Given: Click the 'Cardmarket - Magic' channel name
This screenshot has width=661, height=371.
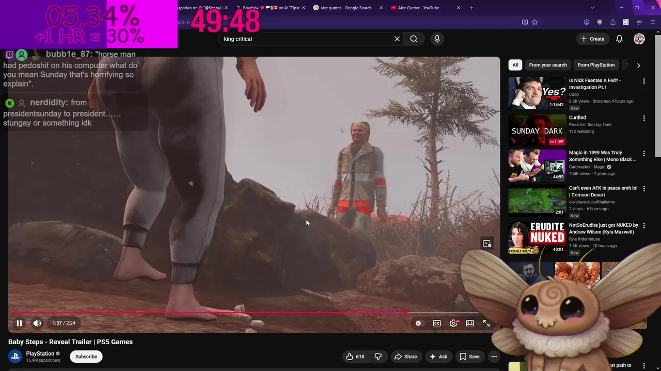Looking at the screenshot, I should point(587,167).
